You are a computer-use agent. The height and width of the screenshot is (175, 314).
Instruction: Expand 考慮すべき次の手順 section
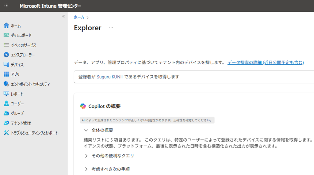pyautogui.click(x=86, y=169)
